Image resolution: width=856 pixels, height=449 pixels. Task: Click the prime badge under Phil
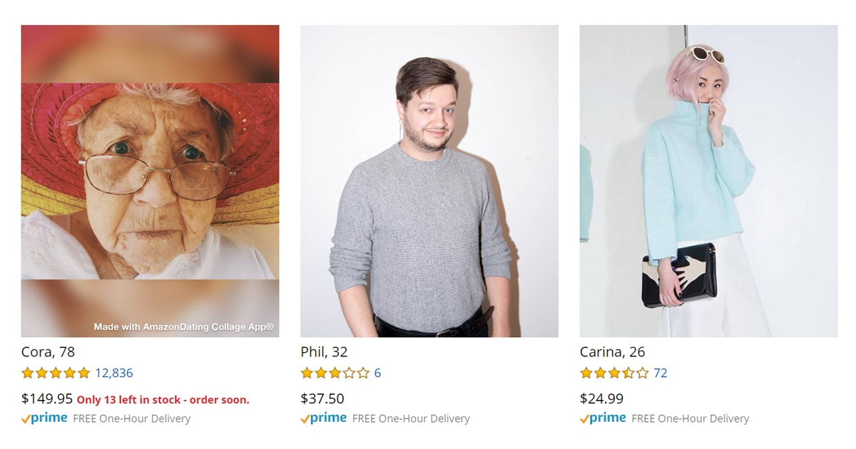[323, 418]
